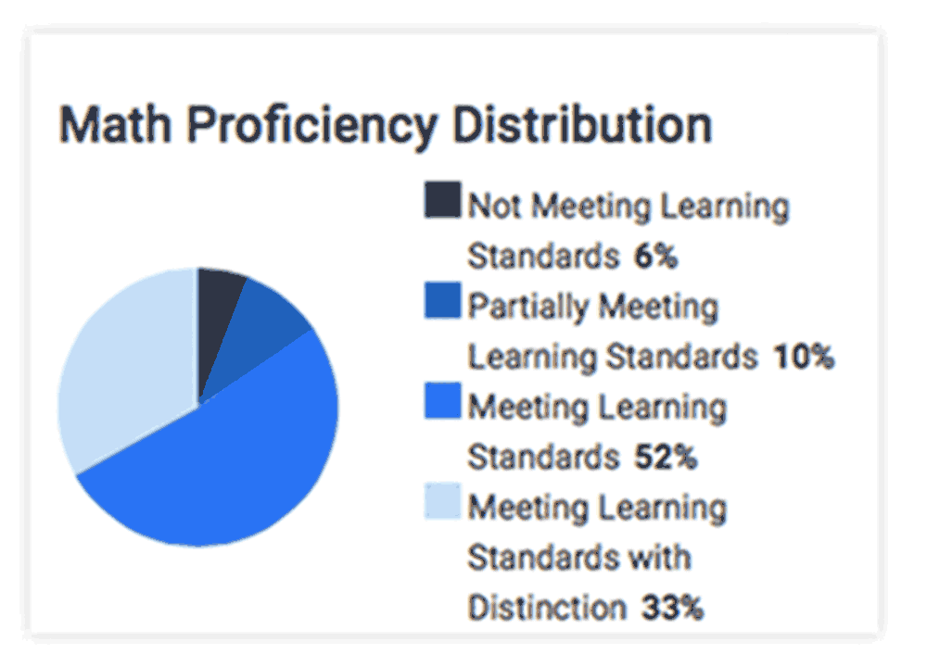The width and height of the screenshot is (927, 667).
Task: Select the dark 6% pie slice
Action: [x=218, y=319]
